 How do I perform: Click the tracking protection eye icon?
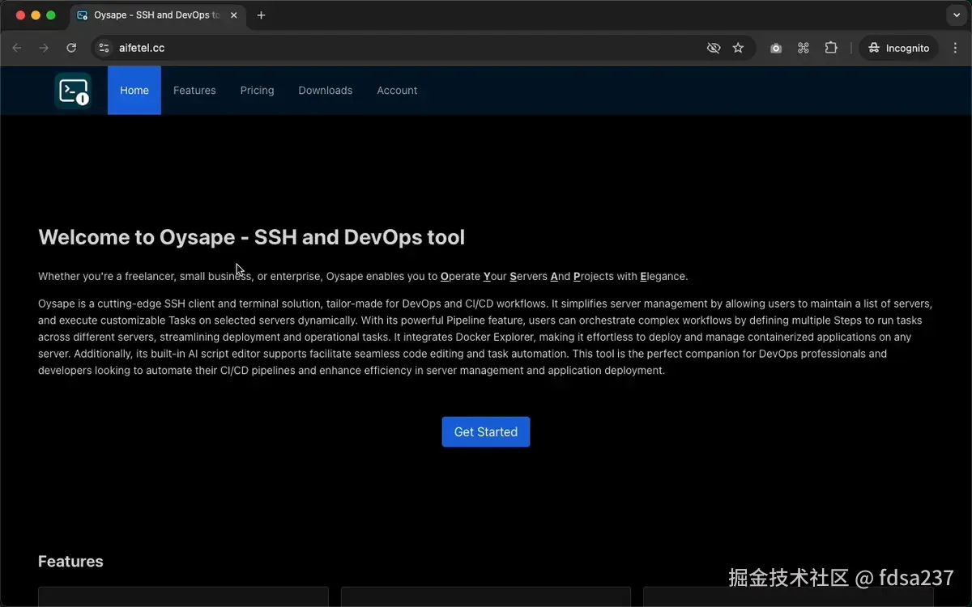click(714, 48)
